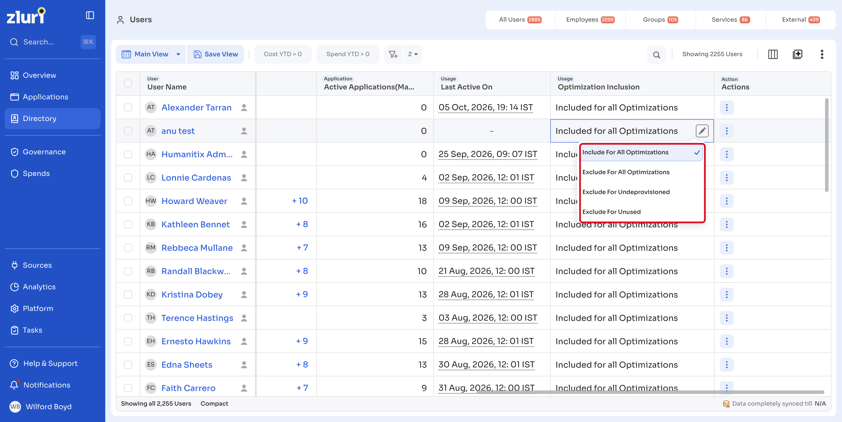842x422 pixels.
Task: Click the Governance shield icon
Action: point(14,152)
